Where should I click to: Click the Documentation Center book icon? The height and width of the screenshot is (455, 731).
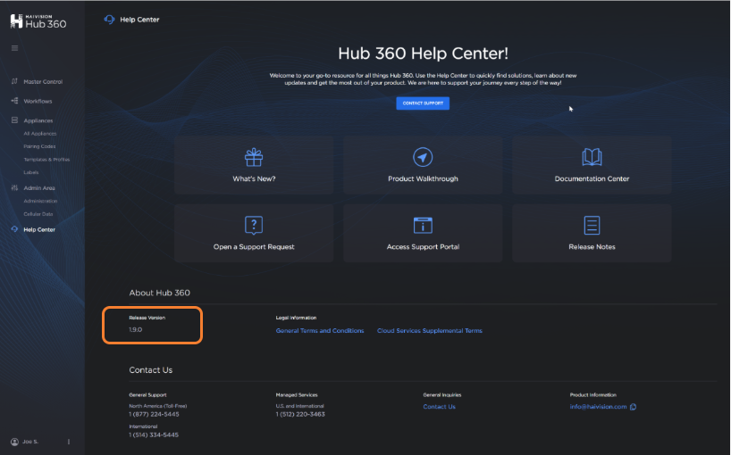[592, 158]
